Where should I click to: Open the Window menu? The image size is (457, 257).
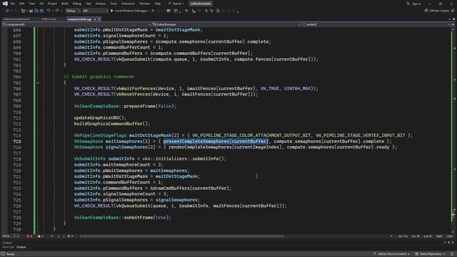(x=144, y=4)
